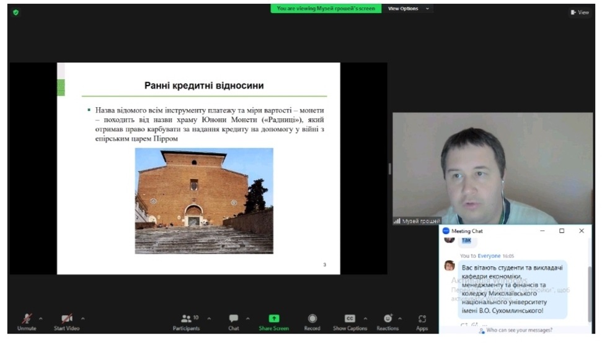This screenshot has width=602, height=343.
Task: Click the temple photo on the slide
Action: point(204,201)
